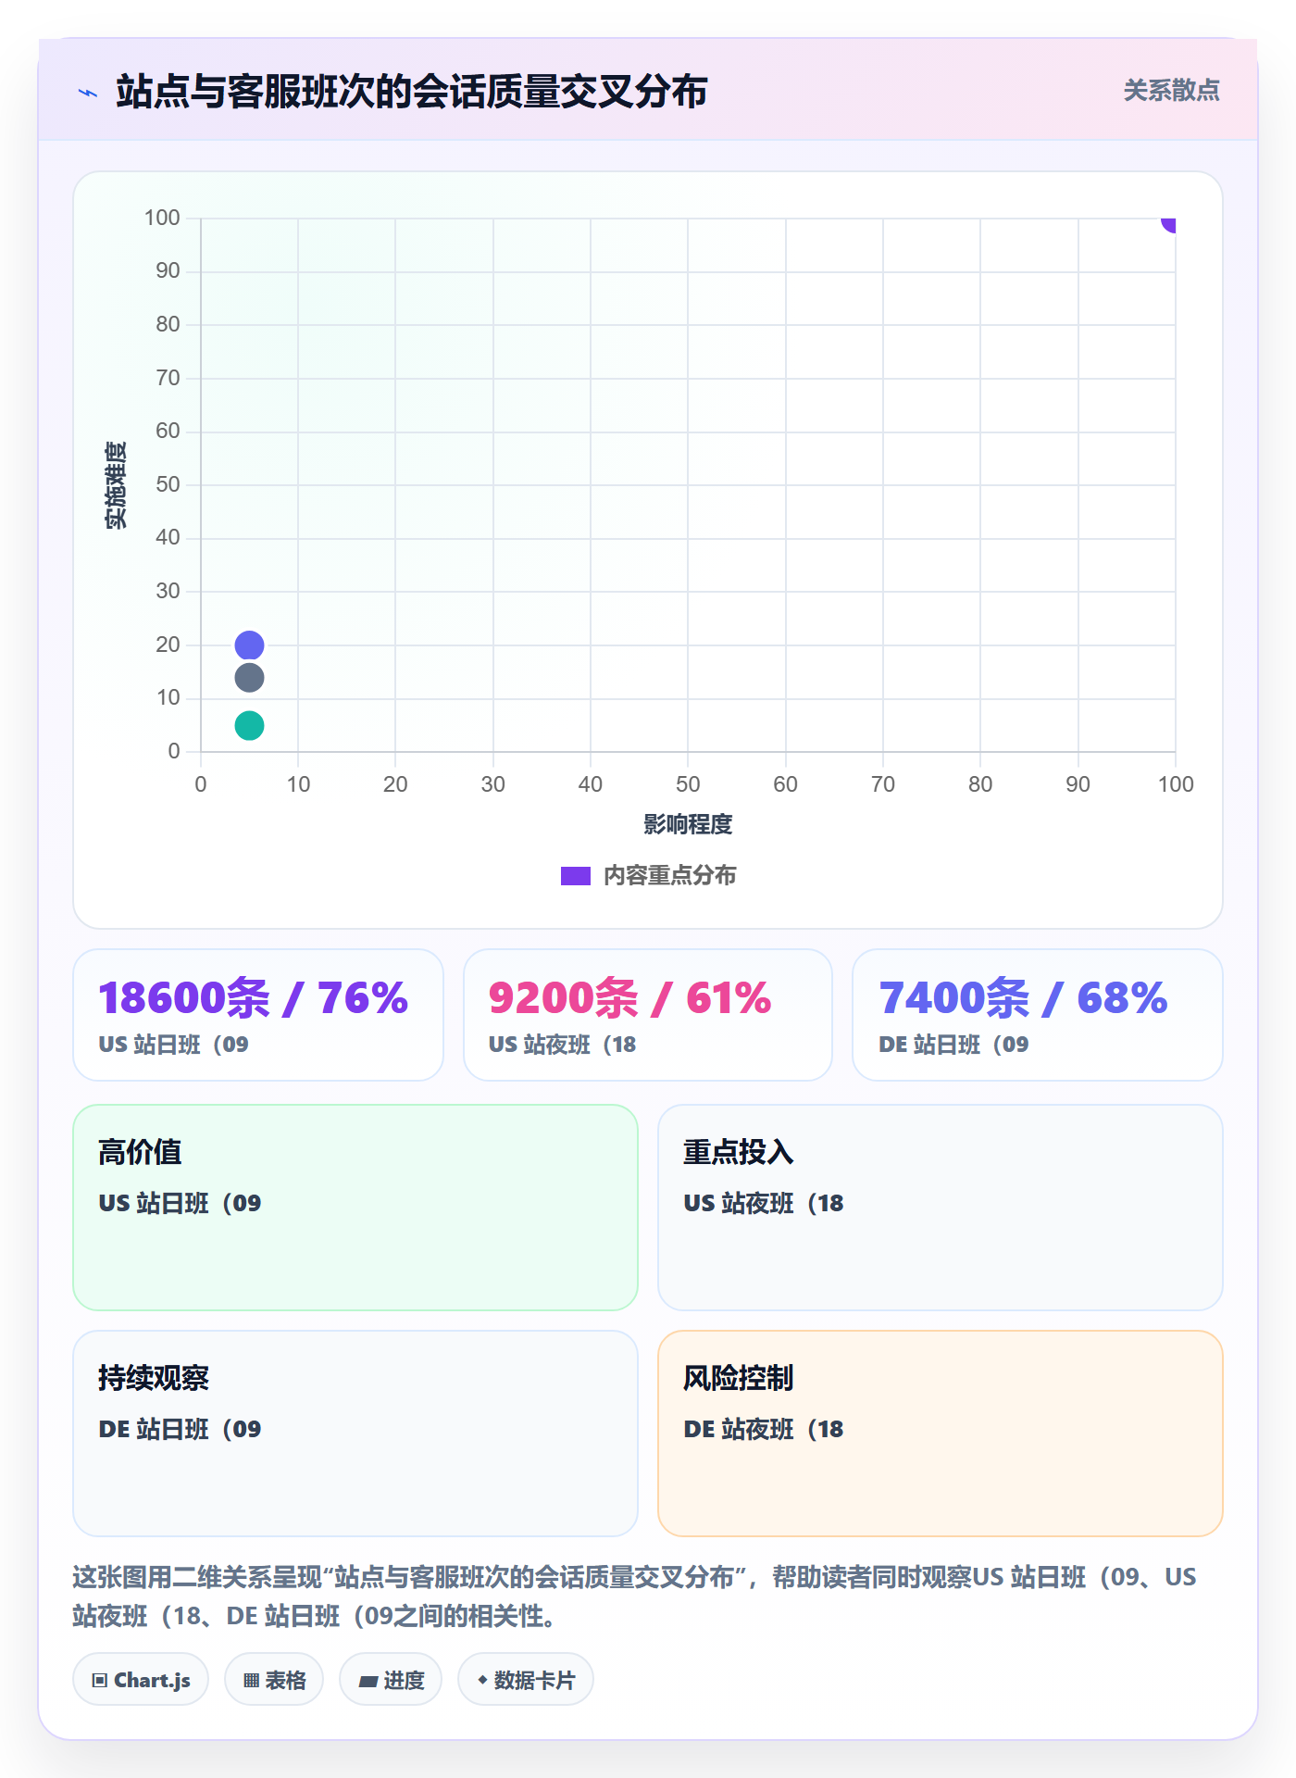Select the 风险控制 quadrant card
This screenshot has height=1778, width=1296.
click(941, 1433)
